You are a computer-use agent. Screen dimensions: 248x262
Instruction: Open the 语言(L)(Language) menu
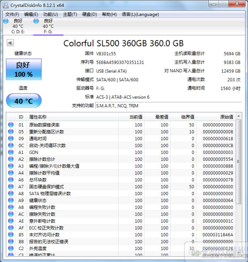point(140,15)
